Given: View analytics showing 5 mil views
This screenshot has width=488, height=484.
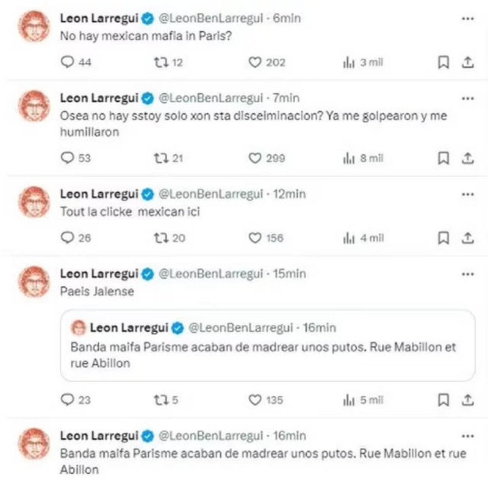Looking at the screenshot, I should (363, 400).
